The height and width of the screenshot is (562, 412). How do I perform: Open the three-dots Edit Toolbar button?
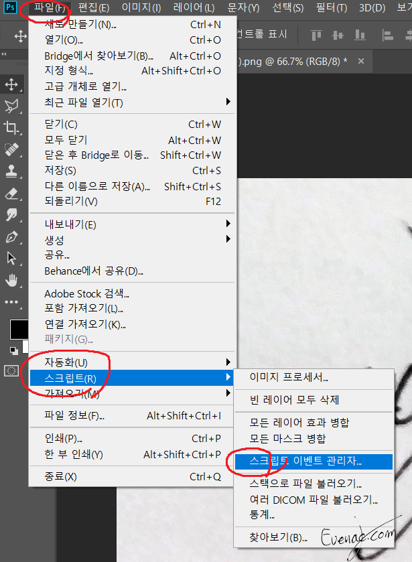[x=11, y=302]
